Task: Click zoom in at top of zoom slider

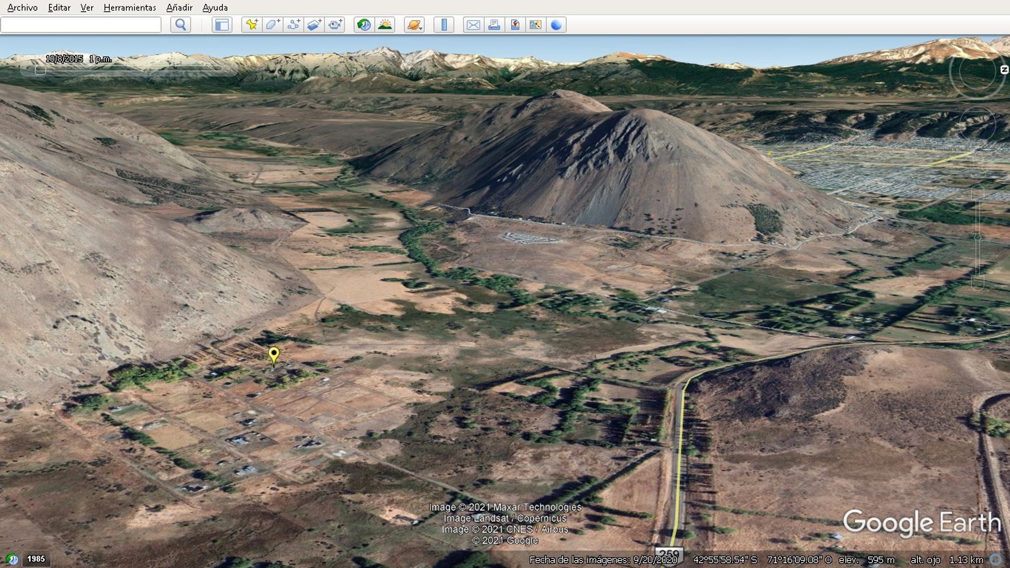Action: tap(977, 192)
